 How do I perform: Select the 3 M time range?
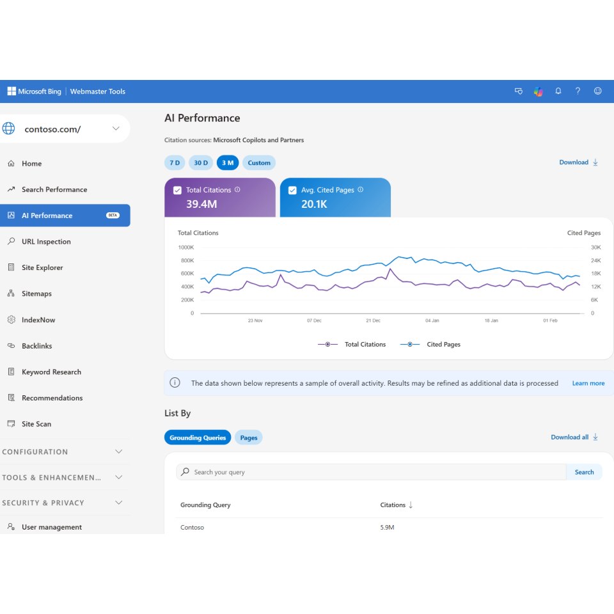[x=228, y=163]
